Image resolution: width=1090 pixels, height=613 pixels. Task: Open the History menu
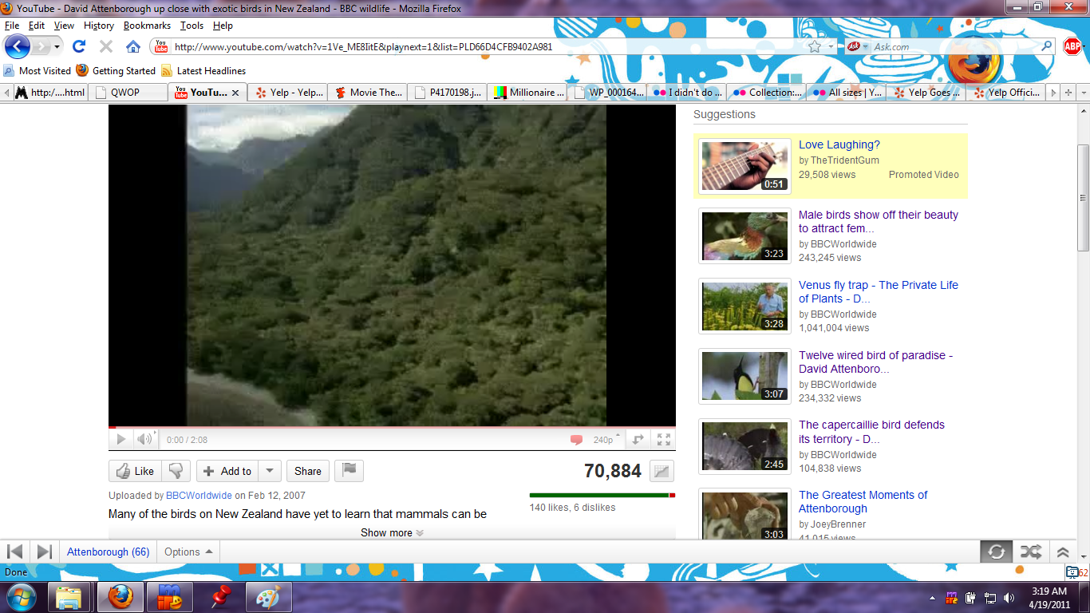click(x=99, y=26)
